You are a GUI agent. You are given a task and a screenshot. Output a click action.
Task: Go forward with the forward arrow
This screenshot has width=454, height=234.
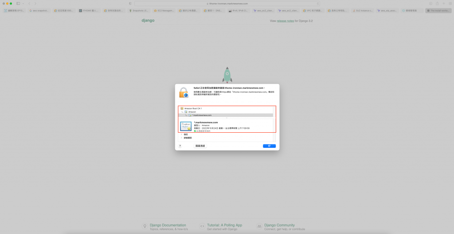35,4
